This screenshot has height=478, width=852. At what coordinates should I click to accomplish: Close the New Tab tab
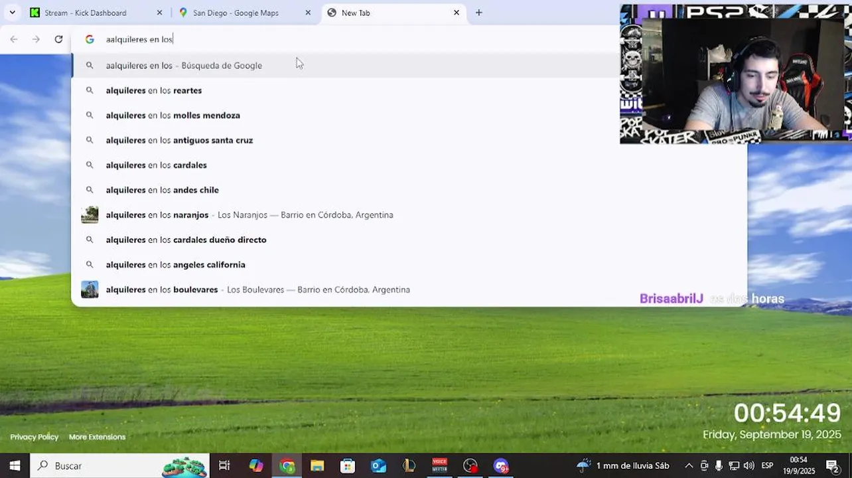[x=457, y=13]
